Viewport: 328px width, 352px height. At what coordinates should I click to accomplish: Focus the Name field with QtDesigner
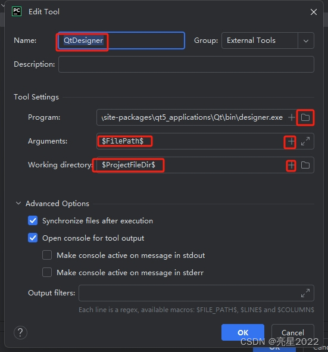click(x=121, y=41)
